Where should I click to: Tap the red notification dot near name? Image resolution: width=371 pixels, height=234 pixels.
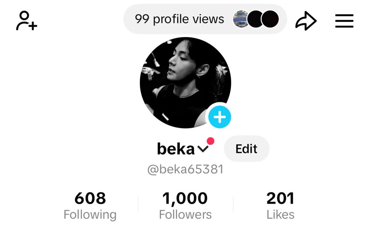pyautogui.click(x=210, y=141)
